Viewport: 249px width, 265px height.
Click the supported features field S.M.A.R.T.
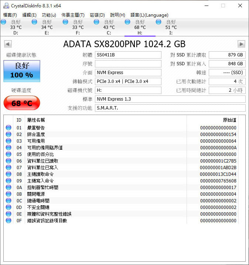170,108
